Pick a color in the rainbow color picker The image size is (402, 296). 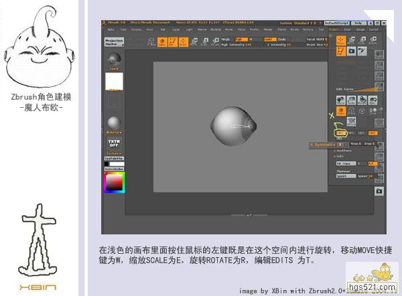click(115, 182)
